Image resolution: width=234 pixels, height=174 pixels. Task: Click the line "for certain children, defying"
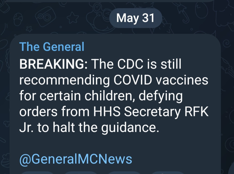(101, 96)
